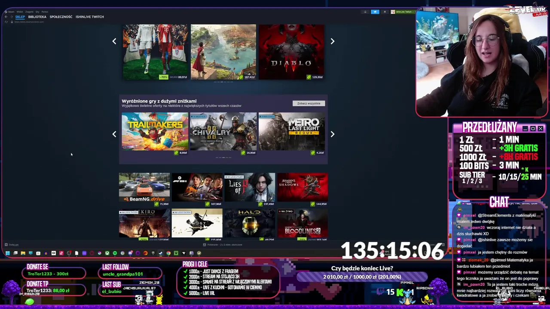Image resolution: width=550 pixels, height=309 pixels.
Task: Open Epic Games Launcher taskbar icon
Action: tap(153, 253)
